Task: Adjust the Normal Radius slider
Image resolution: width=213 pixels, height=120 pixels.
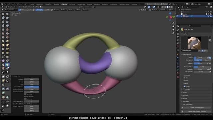Action: tap(202, 67)
